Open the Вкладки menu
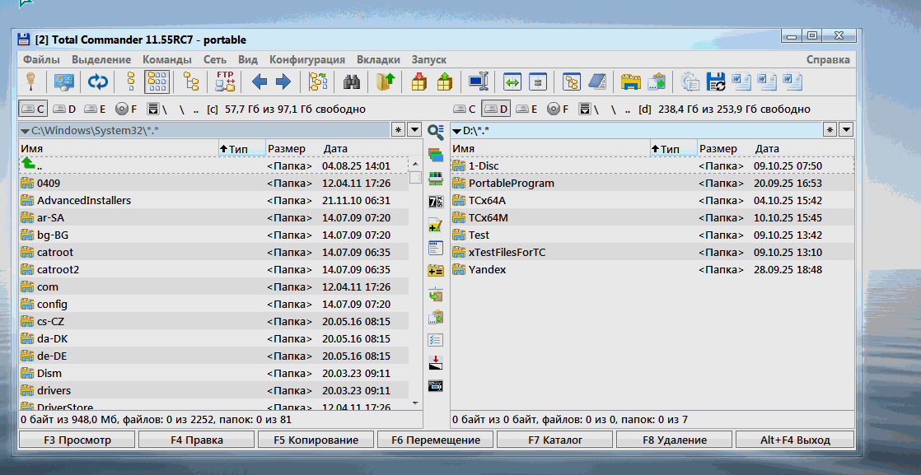 [x=378, y=59]
